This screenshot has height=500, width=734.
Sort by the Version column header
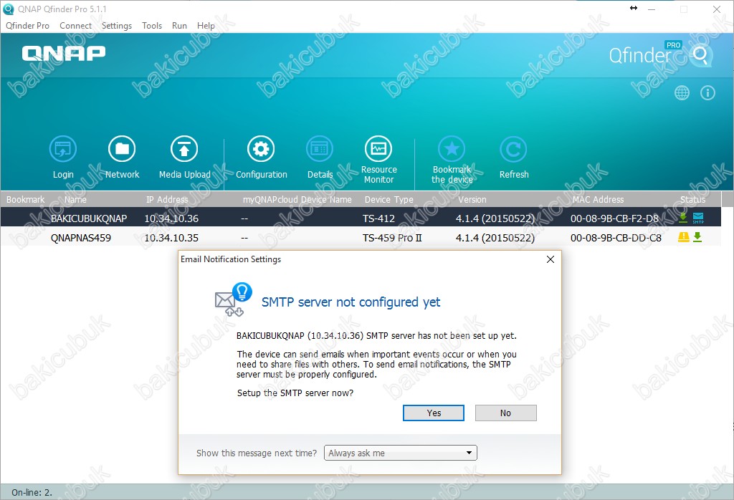(472, 200)
